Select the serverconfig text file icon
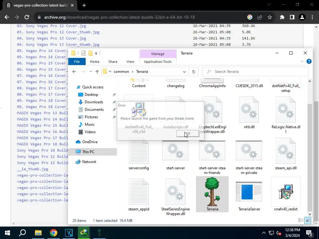The width and height of the screenshot is (319, 239). (139, 151)
